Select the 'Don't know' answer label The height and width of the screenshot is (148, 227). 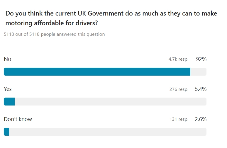[18, 119]
